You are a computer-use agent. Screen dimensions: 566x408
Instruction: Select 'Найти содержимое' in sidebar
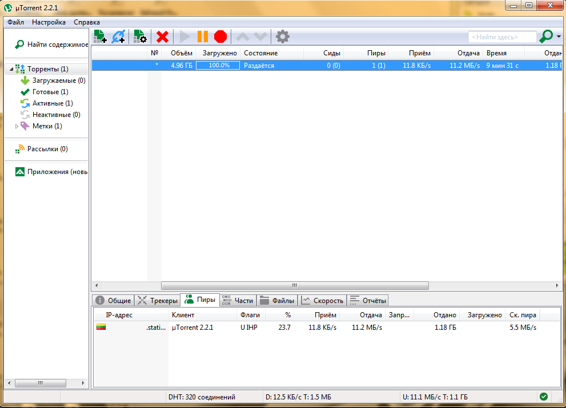51,45
